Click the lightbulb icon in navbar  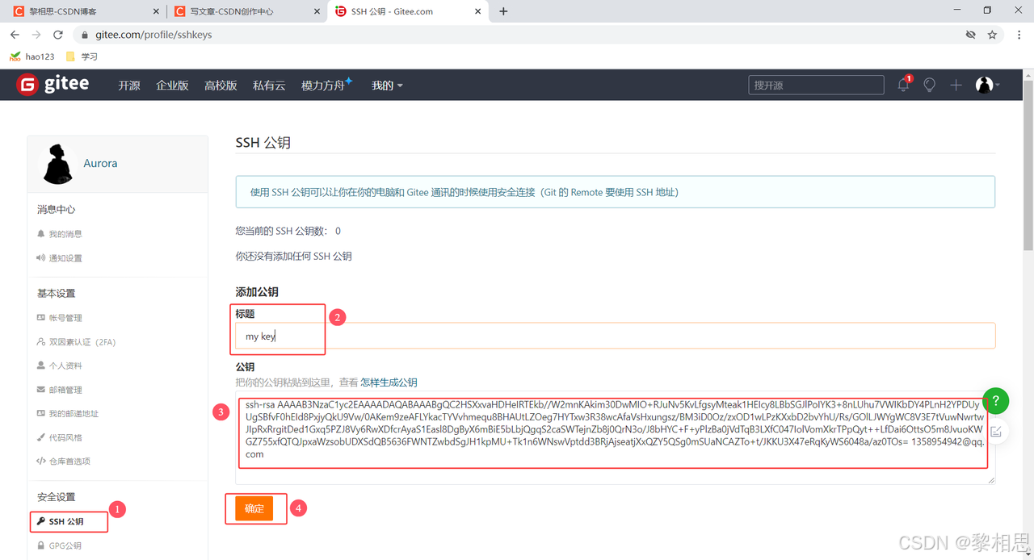tap(930, 85)
